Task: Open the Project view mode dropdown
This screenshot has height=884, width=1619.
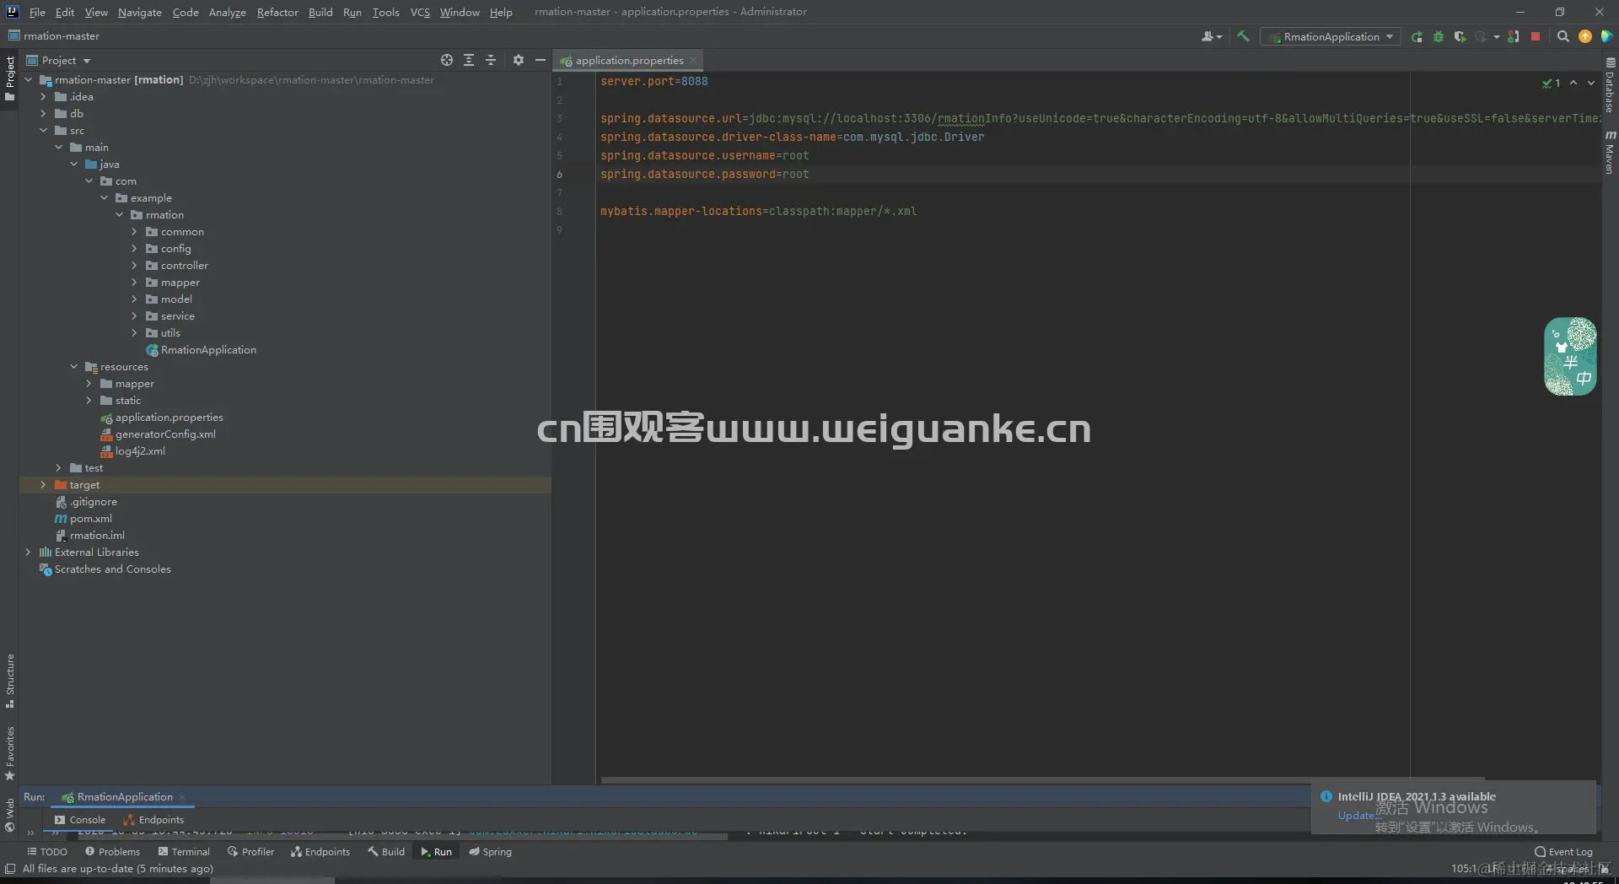Action: tap(59, 60)
